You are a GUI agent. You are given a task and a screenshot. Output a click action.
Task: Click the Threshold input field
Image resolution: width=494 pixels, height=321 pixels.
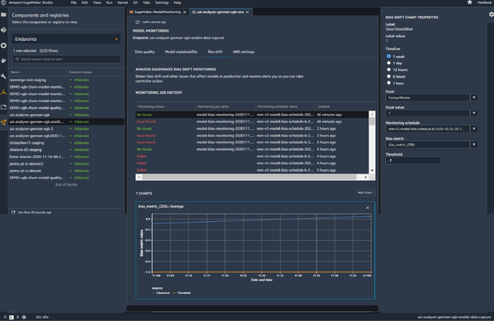412,160
